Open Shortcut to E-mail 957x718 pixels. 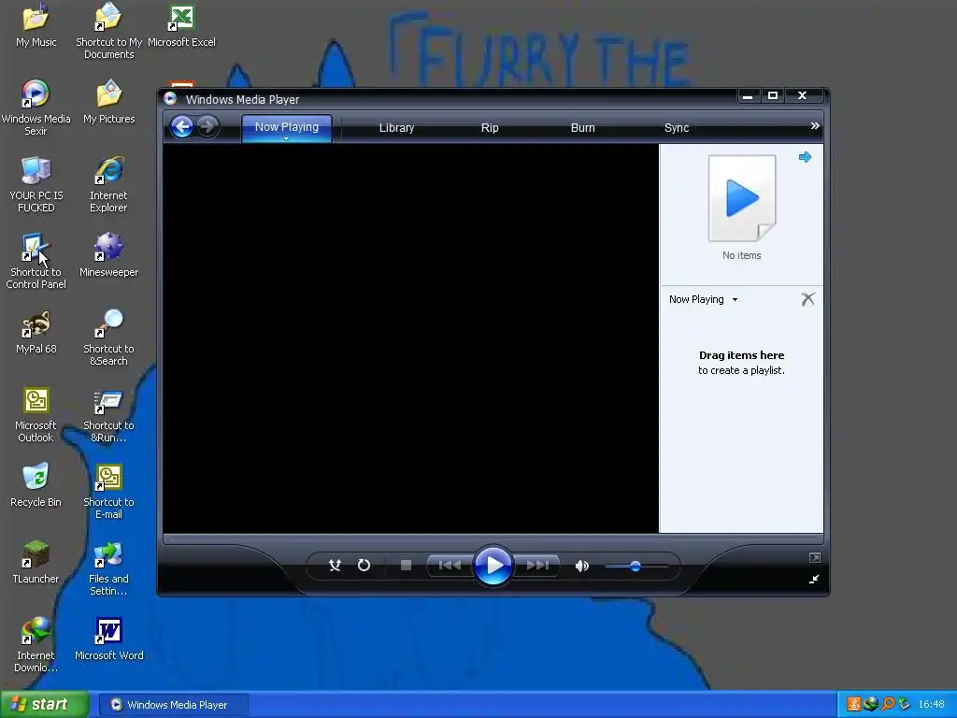108,492
